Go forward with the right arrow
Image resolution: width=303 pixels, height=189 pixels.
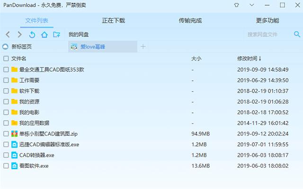tap(19, 34)
